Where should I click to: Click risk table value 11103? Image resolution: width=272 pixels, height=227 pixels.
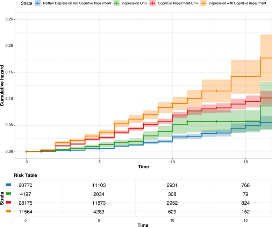[x=99, y=185]
